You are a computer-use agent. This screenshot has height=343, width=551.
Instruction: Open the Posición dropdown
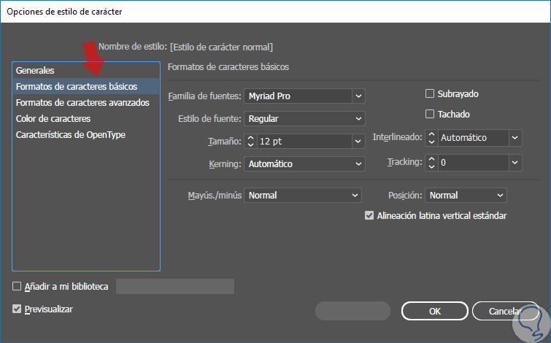[x=500, y=196]
